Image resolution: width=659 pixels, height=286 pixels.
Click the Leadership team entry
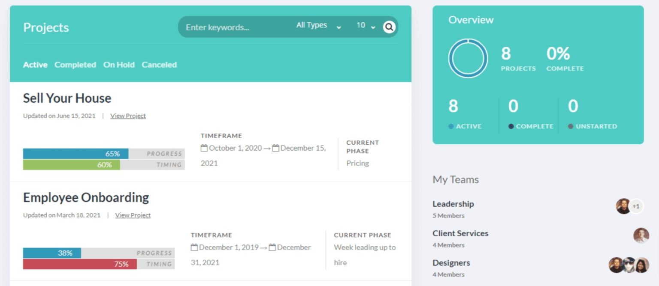tap(453, 204)
